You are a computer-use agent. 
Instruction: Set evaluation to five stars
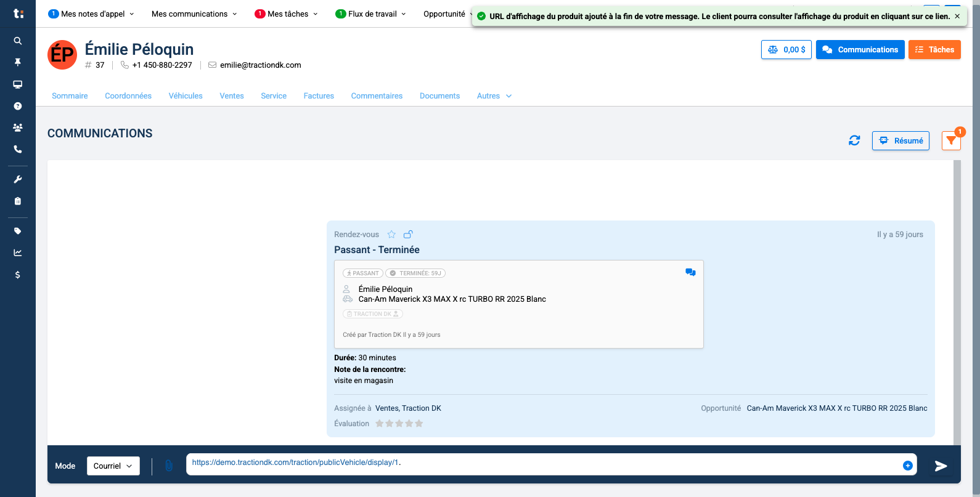(x=419, y=423)
